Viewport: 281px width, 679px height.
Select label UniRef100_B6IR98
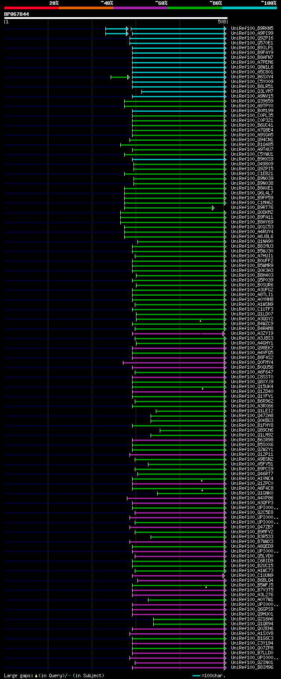pos(252,440)
